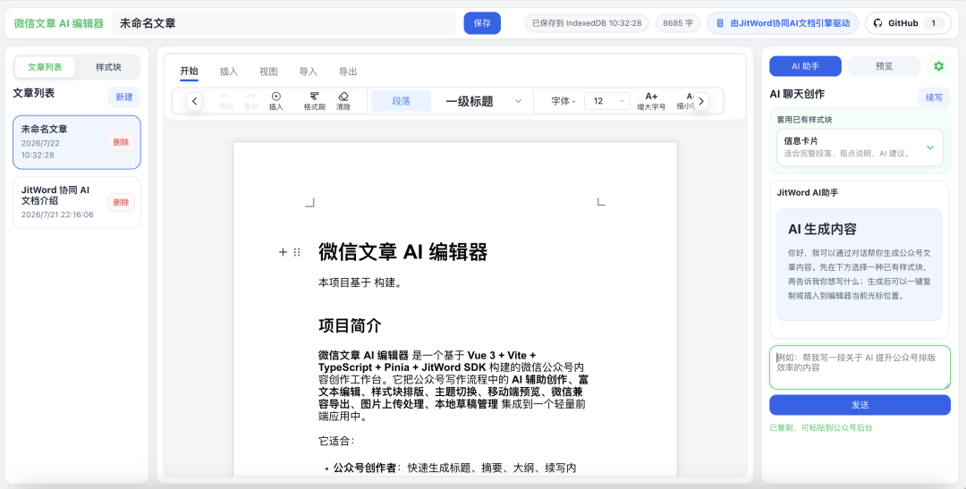Click the blue 保存 button
Image resolution: width=966 pixels, height=489 pixels.
pyautogui.click(x=482, y=23)
